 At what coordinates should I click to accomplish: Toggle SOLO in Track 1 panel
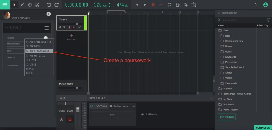pos(70,111)
